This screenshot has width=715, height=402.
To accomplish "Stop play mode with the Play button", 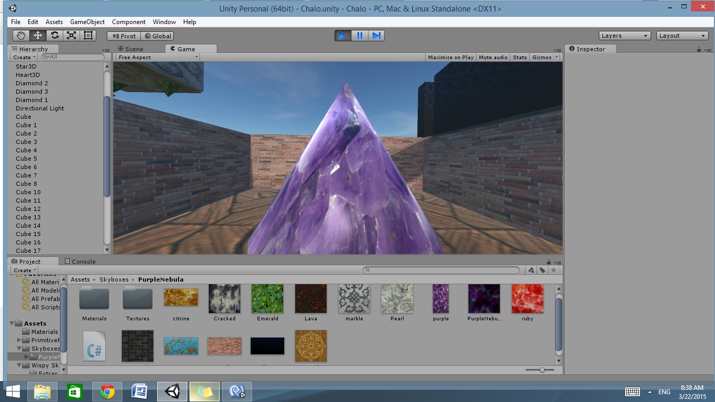I will pyautogui.click(x=343, y=36).
